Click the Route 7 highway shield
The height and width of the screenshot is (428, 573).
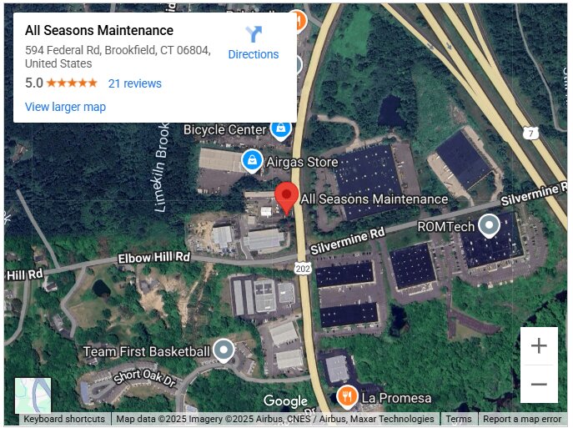pyautogui.click(x=530, y=133)
